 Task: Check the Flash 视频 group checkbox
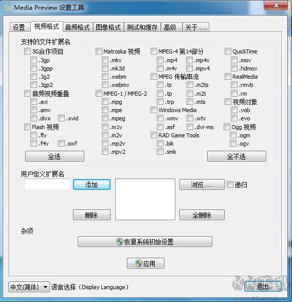pos(27,127)
